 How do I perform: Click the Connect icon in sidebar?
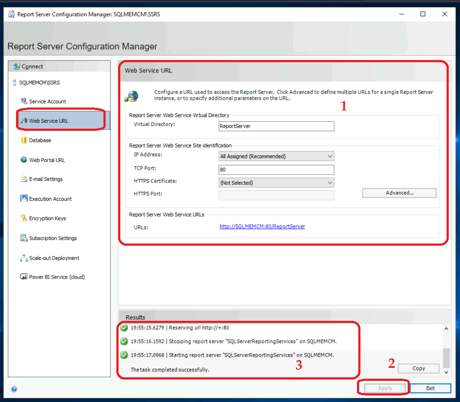16,66
